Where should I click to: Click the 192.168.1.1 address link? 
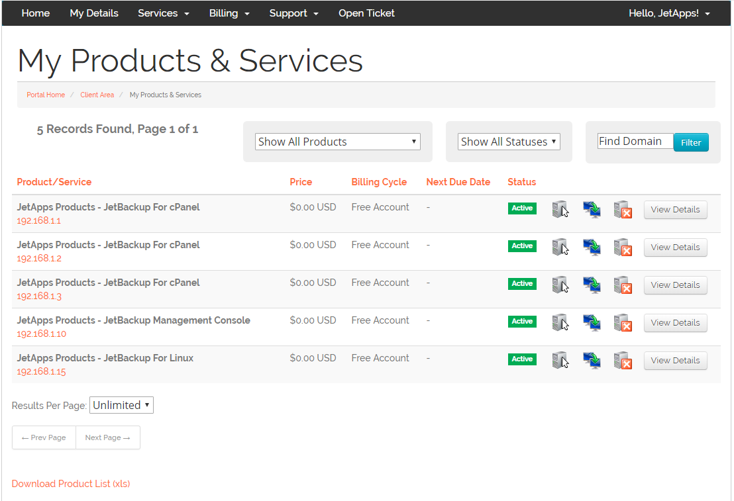click(39, 221)
